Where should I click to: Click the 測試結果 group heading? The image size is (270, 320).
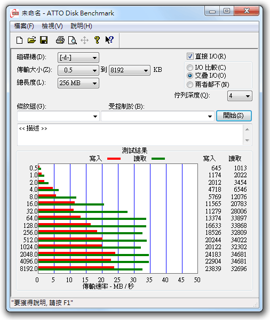click(134, 151)
